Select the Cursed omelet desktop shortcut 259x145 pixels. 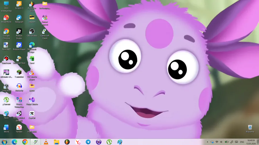click(45, 20)
